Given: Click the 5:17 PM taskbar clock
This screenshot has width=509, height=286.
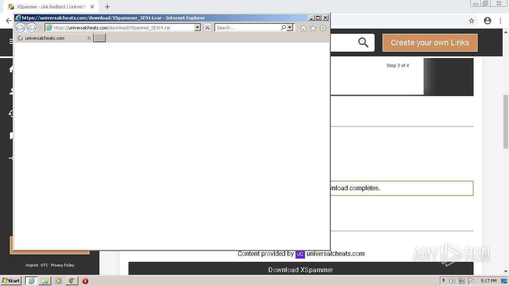Looking at the screenshot, I should (x=488, y=281).
